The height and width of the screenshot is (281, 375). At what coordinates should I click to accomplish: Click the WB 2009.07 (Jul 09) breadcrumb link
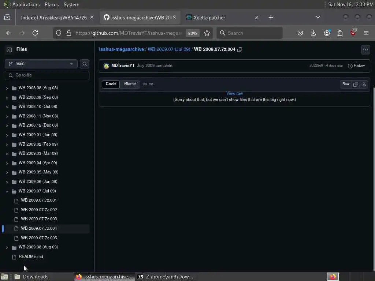click(x=169, y=49)
